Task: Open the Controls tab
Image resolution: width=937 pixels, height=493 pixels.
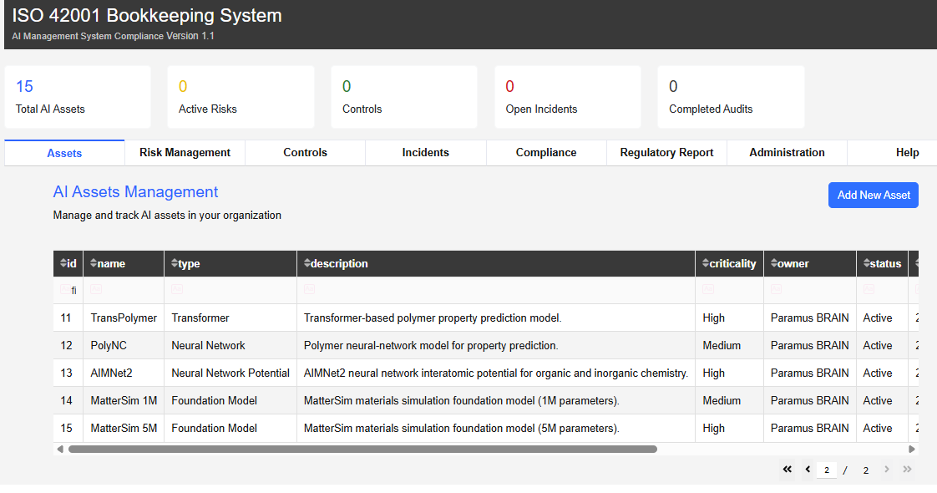Action: tap(306, 152)
